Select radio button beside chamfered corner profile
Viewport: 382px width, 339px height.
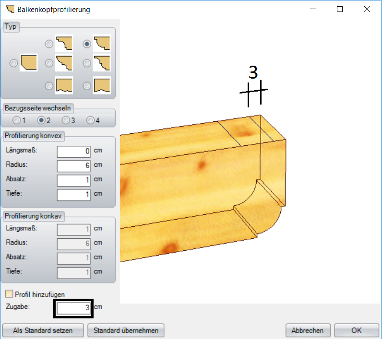coord(13,63)
